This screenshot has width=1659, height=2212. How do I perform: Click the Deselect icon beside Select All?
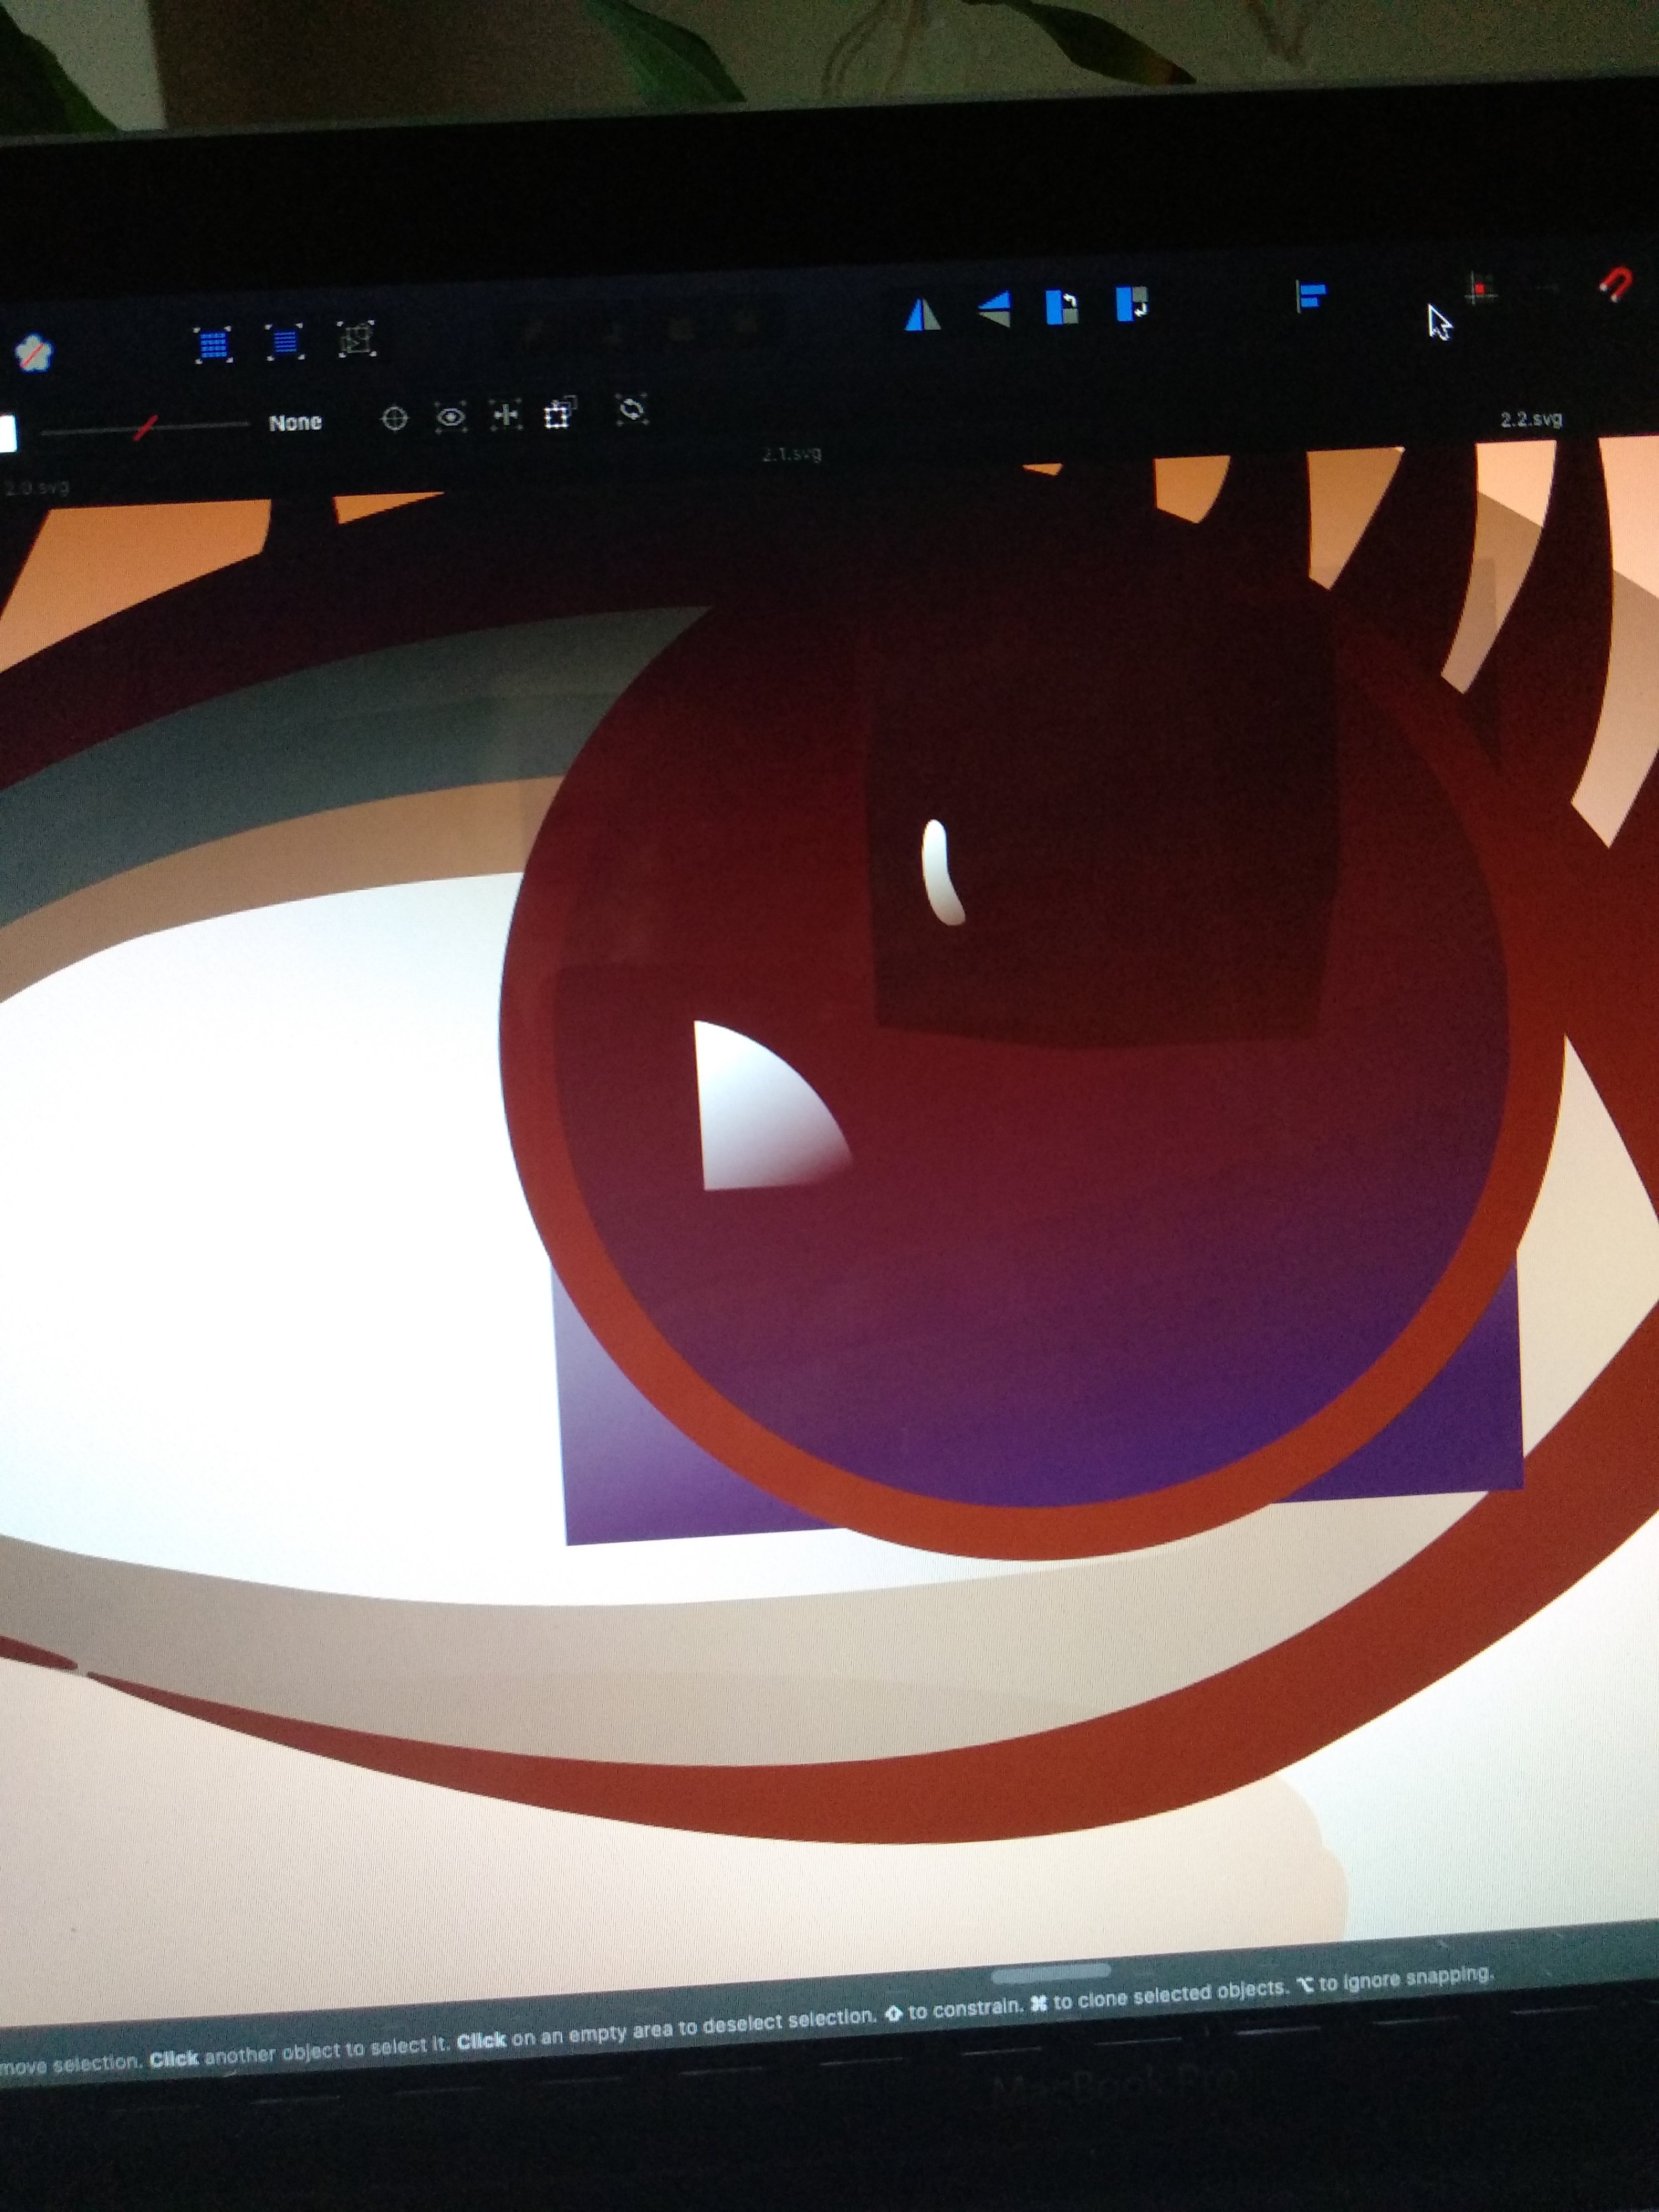356,340
